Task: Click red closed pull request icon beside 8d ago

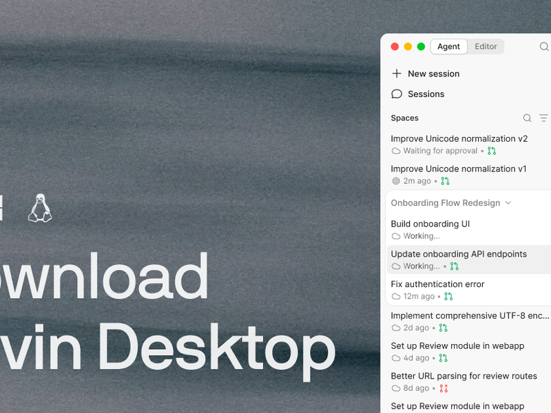Action: point(444,388)
